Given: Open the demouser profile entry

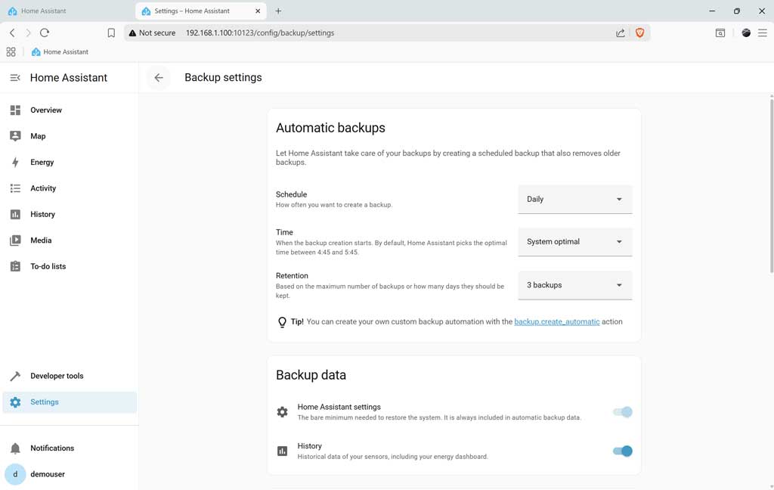Looking at the screenshot, I should click(x=70, y=474).
